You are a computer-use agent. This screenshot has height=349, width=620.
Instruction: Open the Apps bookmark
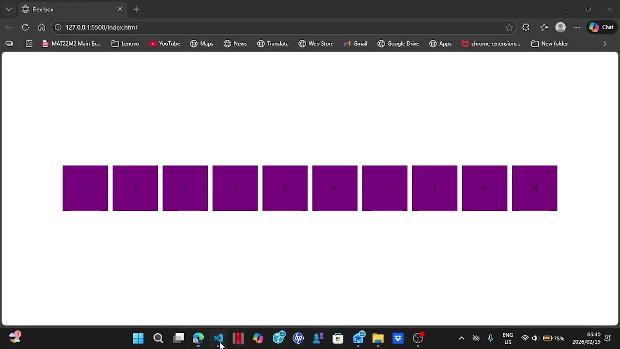(440, 44)
